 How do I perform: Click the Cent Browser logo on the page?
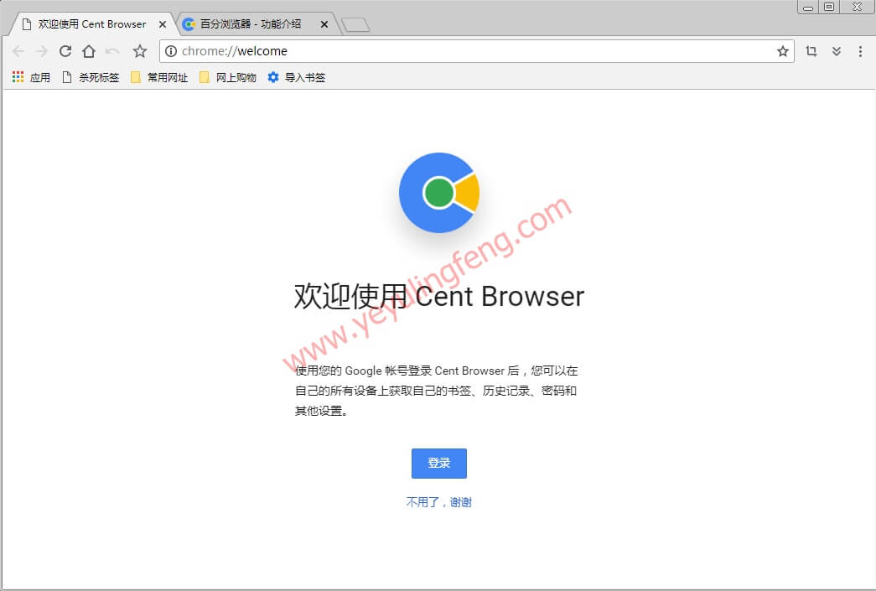coord(438,192)
